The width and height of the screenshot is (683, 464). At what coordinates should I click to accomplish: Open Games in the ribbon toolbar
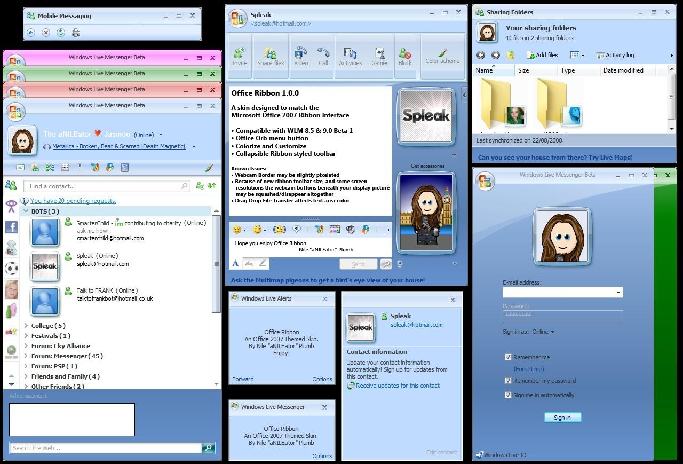[380, 56]
